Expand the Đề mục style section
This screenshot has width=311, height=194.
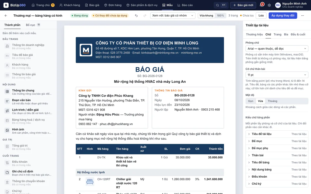click(x=277, y=141)
